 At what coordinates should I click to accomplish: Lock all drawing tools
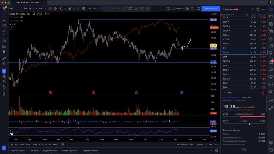pyautogui.click(x=4, y=82)
